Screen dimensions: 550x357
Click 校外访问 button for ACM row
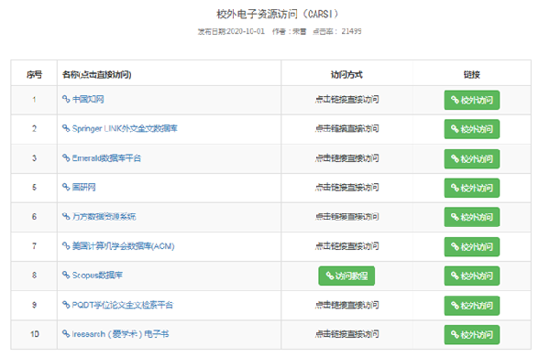[472, 247]
